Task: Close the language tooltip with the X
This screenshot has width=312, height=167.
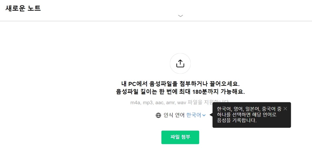Action: 285,108
